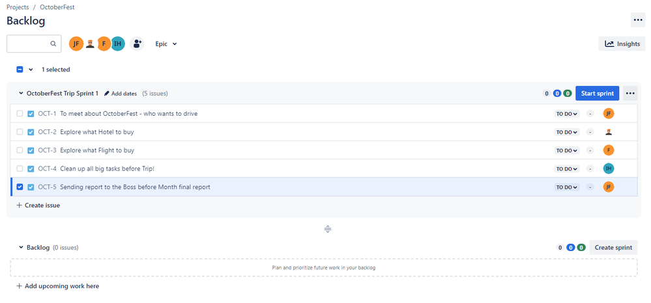This screenshot has width=651, height=303.
Task: Click estimate dash badge on OCT-2
Action: [590, 132]
